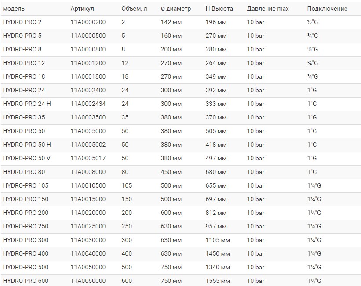Click article number 11A0005000
361x286 pixels.
pyautogui.click(x=88, y=131)
